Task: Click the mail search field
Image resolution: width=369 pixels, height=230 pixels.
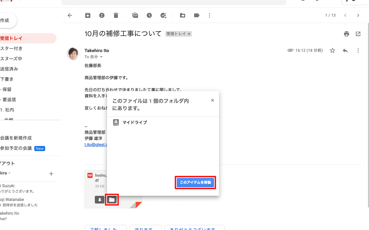Action: coord(174,2)
